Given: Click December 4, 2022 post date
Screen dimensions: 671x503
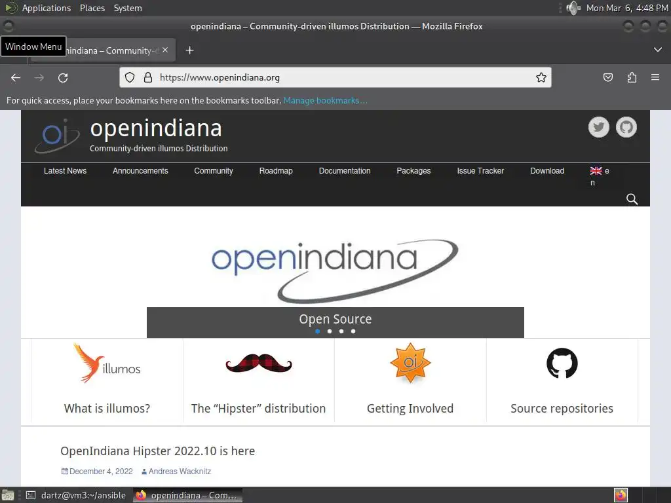Looking at the screenshot, I should point(101,472).
